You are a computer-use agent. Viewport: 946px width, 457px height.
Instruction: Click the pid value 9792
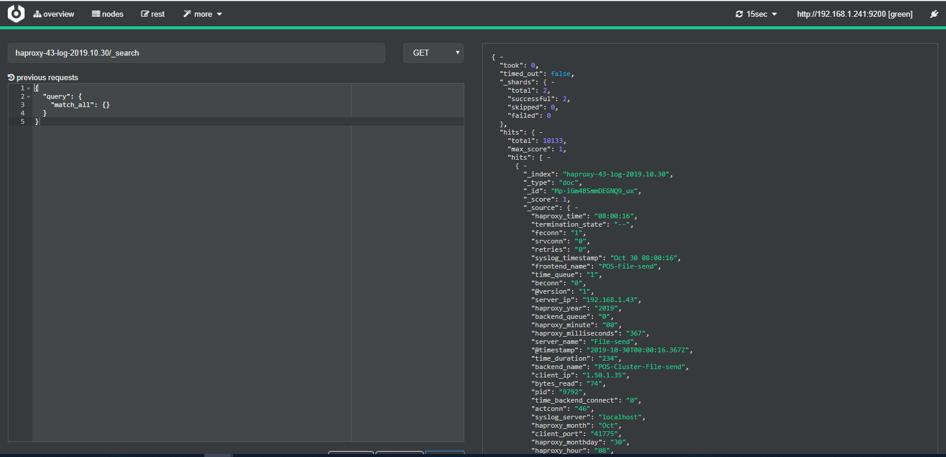(570, 392)
